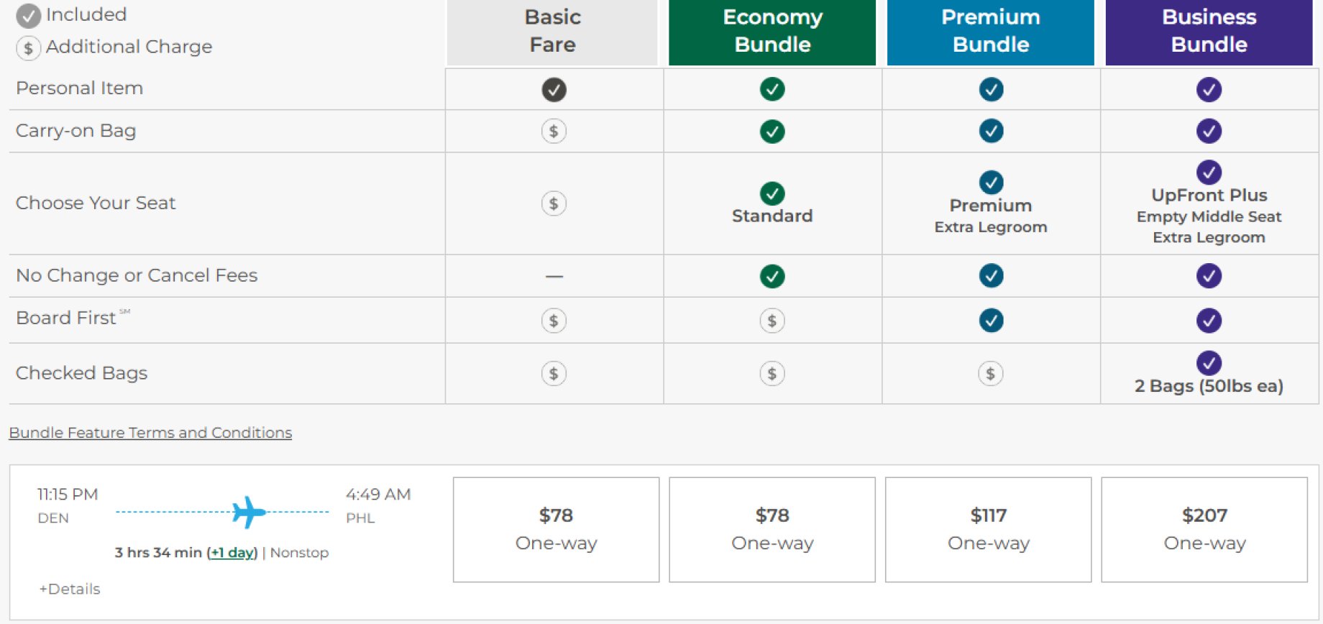
Task: Click the UpFront Plus checkmark in Business Bundle
Action: pyautogui.click(x=1208, y=173)
